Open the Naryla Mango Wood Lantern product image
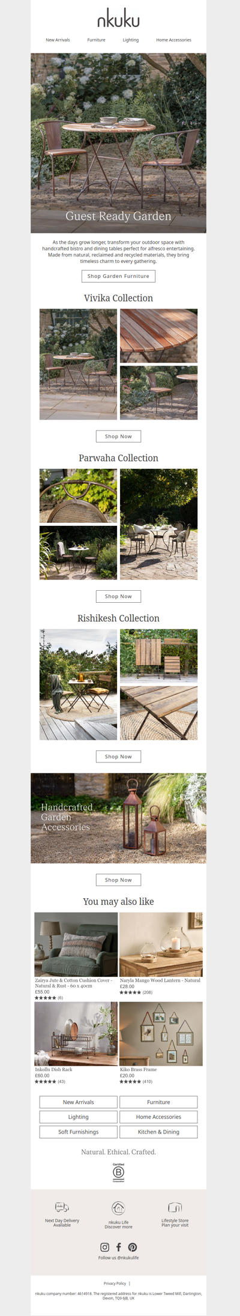Image resolution: width=240 pixels, height=1316 pixels. pyautogui.click(x=161, y=944)
